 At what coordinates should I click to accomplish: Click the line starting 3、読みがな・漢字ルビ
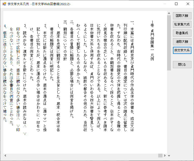25,80
